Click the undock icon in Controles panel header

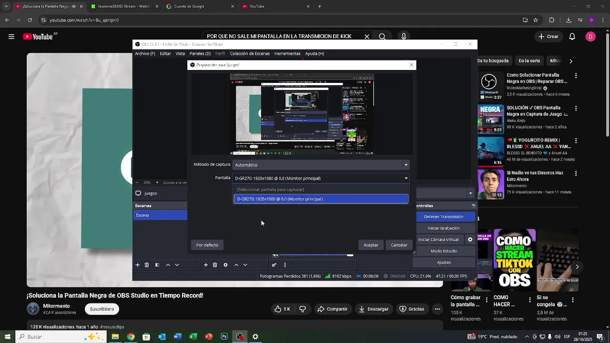[473, 206]
